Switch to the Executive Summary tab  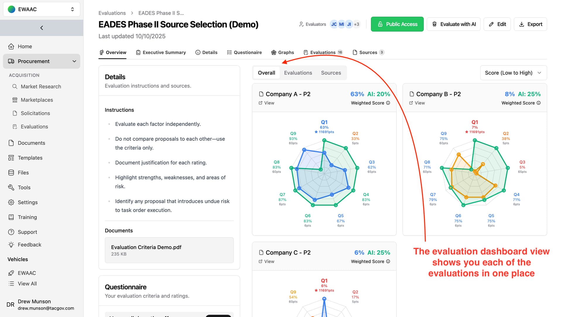(x=161, y=52)
